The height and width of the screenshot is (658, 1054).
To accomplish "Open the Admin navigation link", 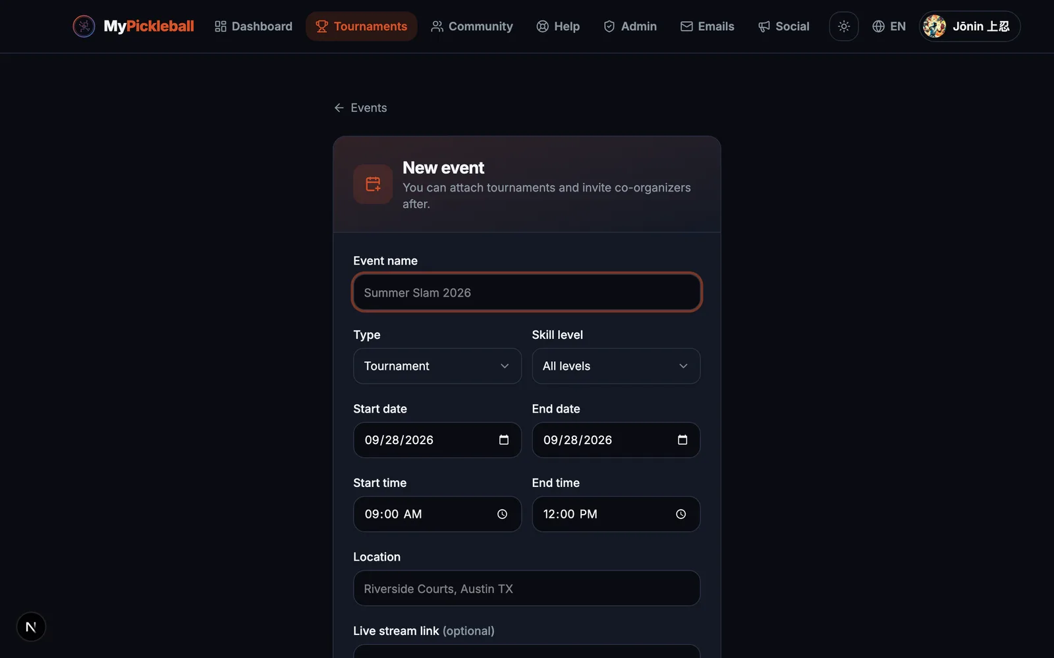I will pyautogui.click(x=630, y=26).
